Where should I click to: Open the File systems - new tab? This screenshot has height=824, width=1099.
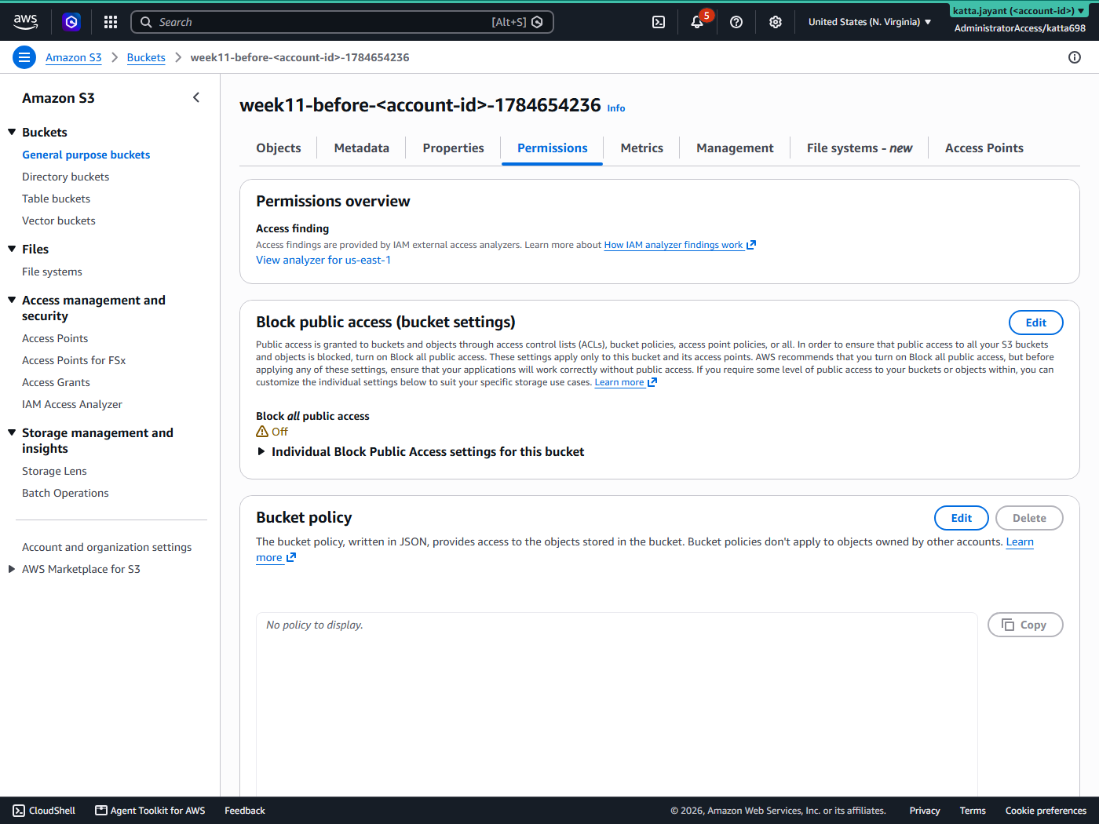coord(859,148)
